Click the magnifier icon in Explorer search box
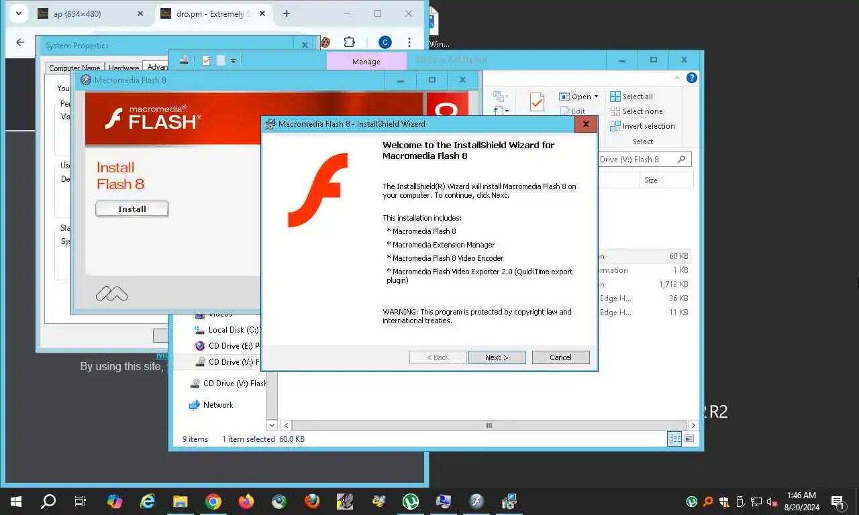 pyautogui.click(x=681, y=160)
